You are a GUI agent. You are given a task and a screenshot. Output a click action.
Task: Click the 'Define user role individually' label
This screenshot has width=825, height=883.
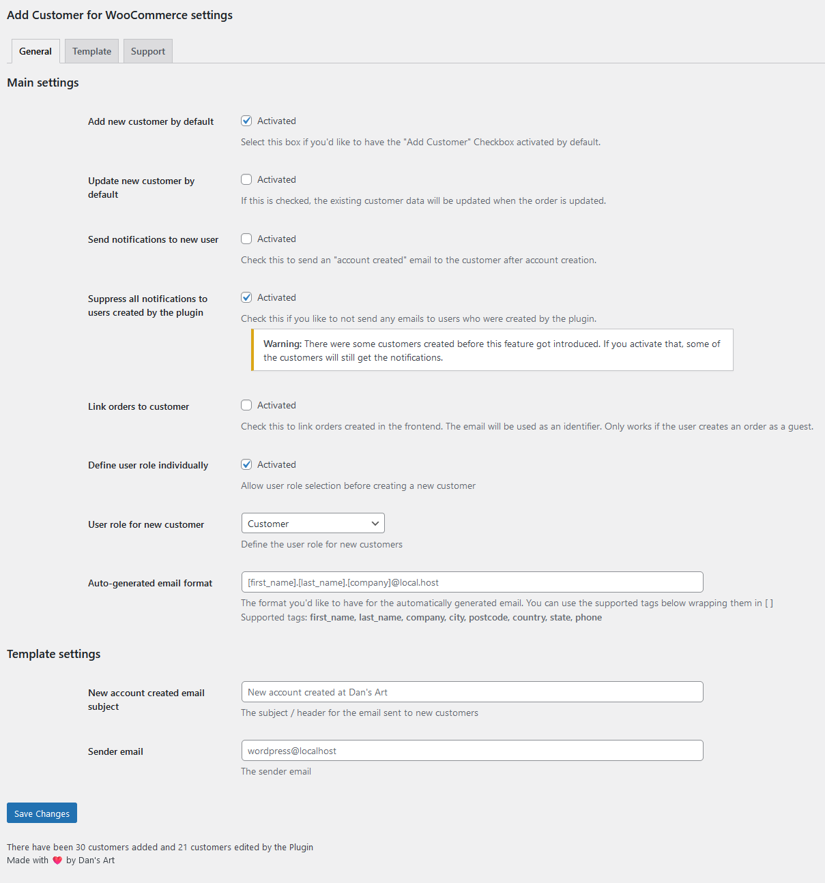148,465
